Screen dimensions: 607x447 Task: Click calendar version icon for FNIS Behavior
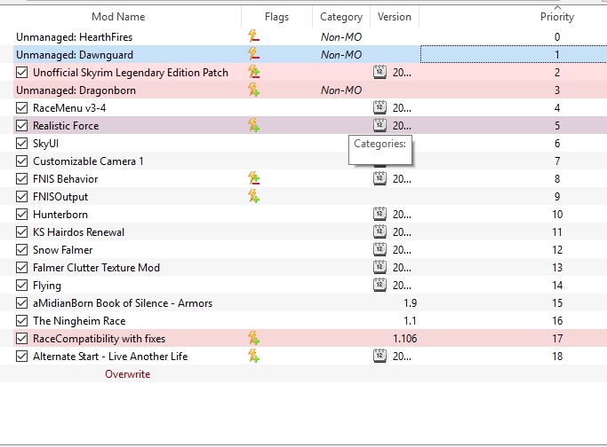379,179
